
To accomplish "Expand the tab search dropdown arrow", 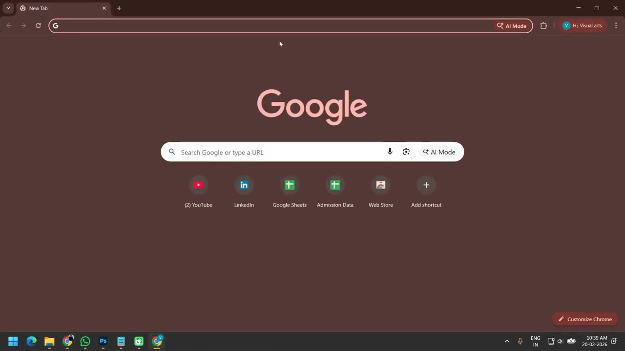I will [8, 8].
